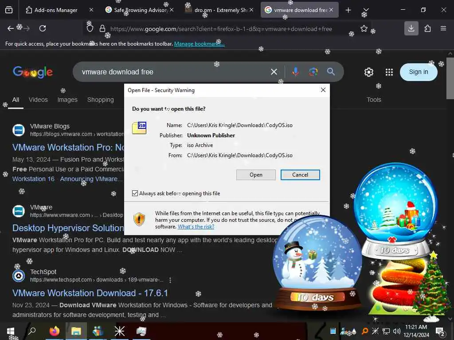Expand the list all tabs chevron
This screenshot has width=454, height=340.
coord(366,10)
